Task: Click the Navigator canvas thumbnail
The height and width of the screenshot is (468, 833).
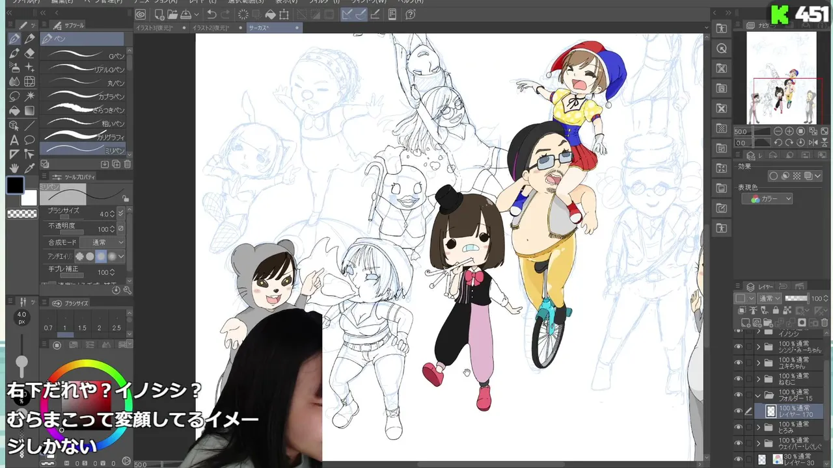Action: [781, 78]
